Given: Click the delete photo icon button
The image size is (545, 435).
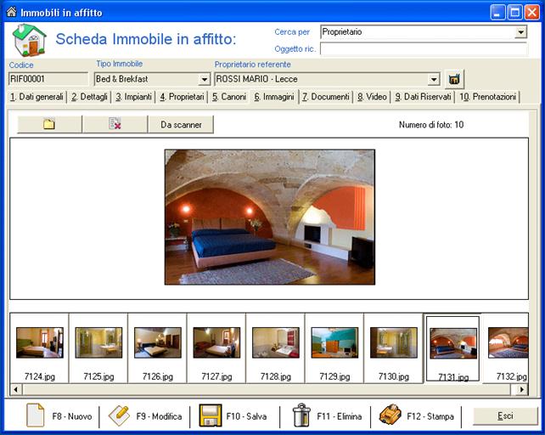Looking at the screenshot, I should tap(115, 124).
